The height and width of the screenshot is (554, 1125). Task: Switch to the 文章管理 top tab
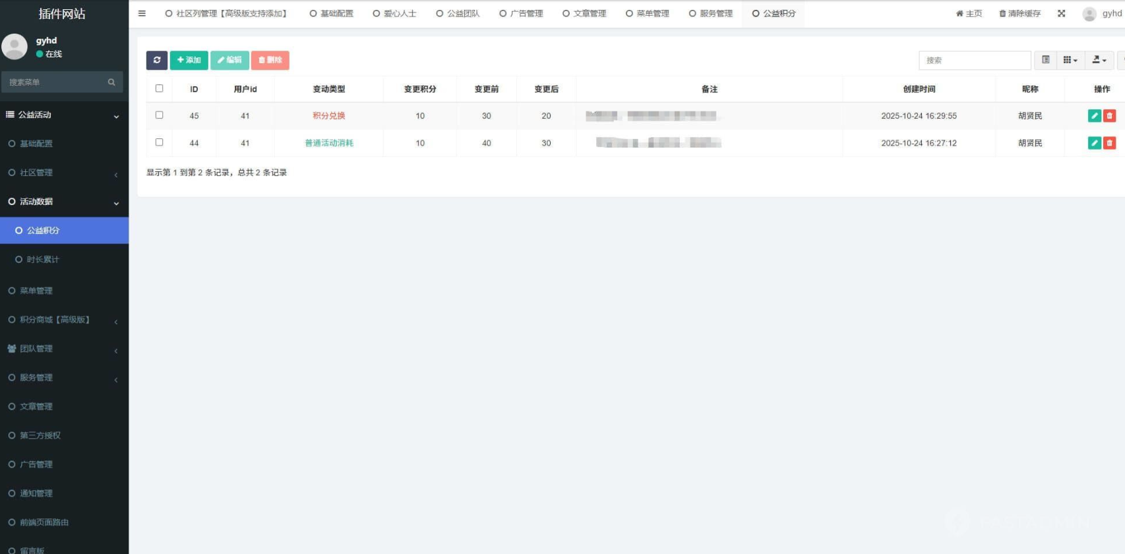coord(584,13)
